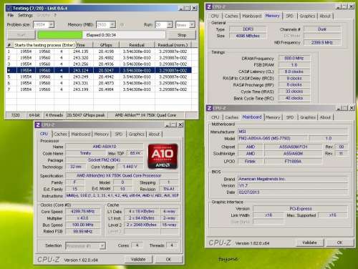Click the Cycle Time value 33 clocks
This screenshot has height=269, width=358.
(294, 92)
